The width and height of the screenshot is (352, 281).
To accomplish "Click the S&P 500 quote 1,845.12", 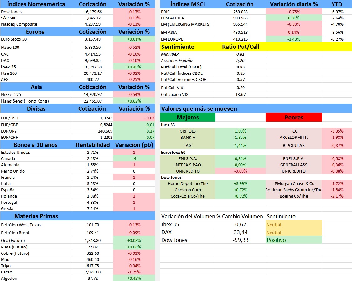I will tap(93, 18).
